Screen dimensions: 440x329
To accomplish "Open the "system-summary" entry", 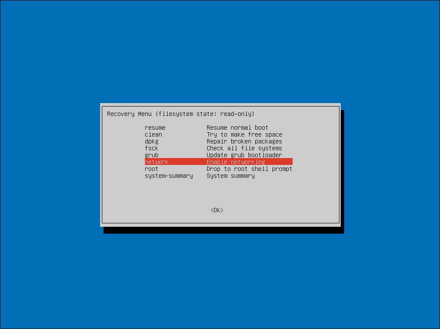I will pos(169,176).
